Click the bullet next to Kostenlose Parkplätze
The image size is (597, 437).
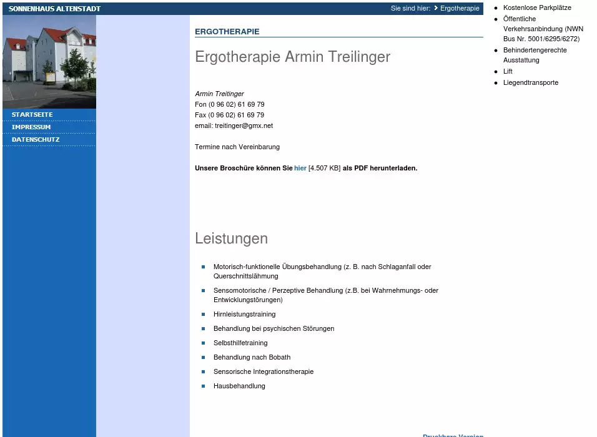(x=496, y=8)
